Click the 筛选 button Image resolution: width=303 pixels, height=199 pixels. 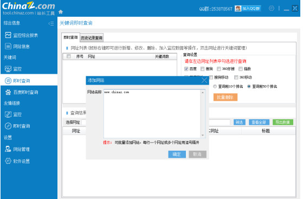point(239,122)
